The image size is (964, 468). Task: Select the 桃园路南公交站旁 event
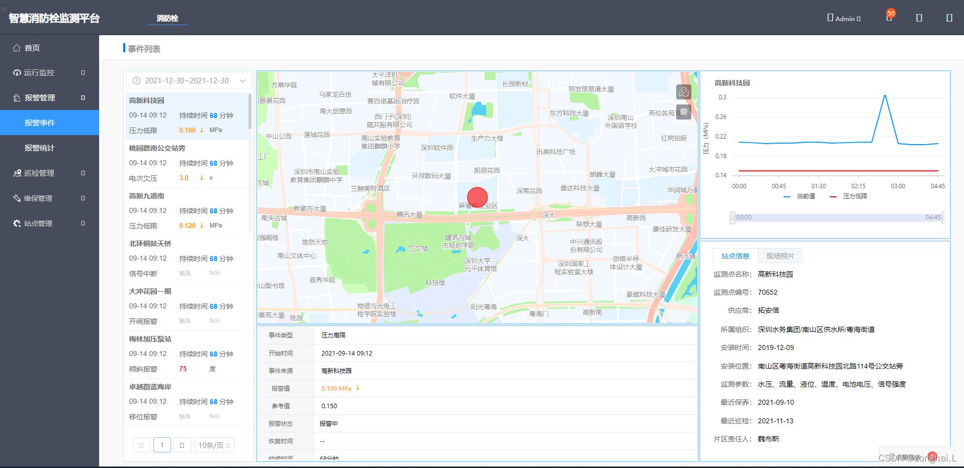click(187, 164)
